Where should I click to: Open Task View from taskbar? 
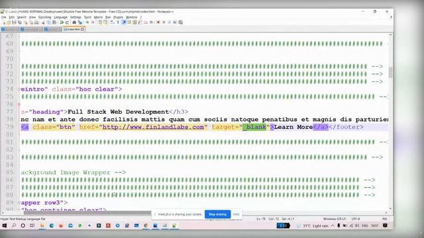pos(32,225)
